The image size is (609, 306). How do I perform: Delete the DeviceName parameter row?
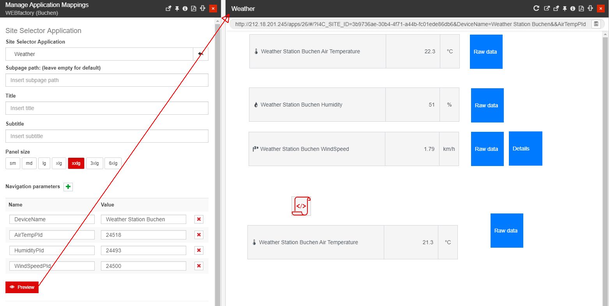coord(199,219)
